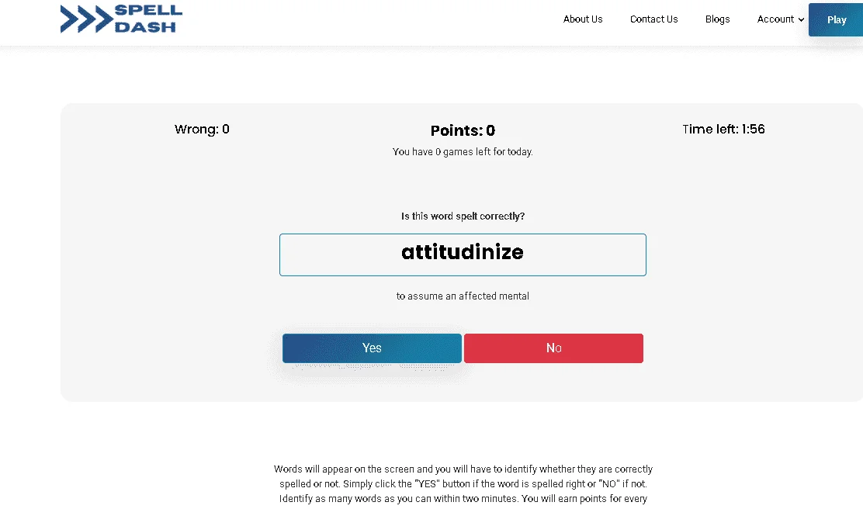Start a game with the Play button
Screen dimensions: 863x509
(836, 20)
